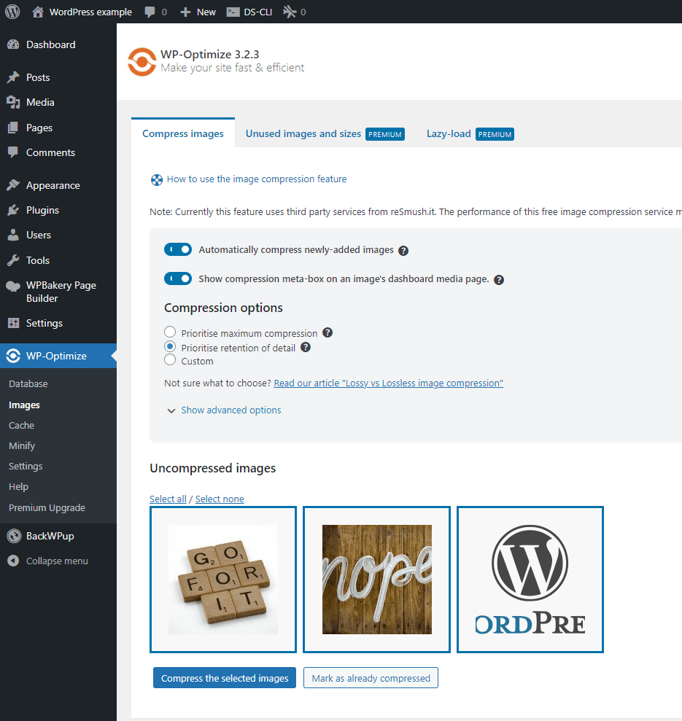
Task: Click the Appearance paintbrush icon
Action: coord(13,185)
